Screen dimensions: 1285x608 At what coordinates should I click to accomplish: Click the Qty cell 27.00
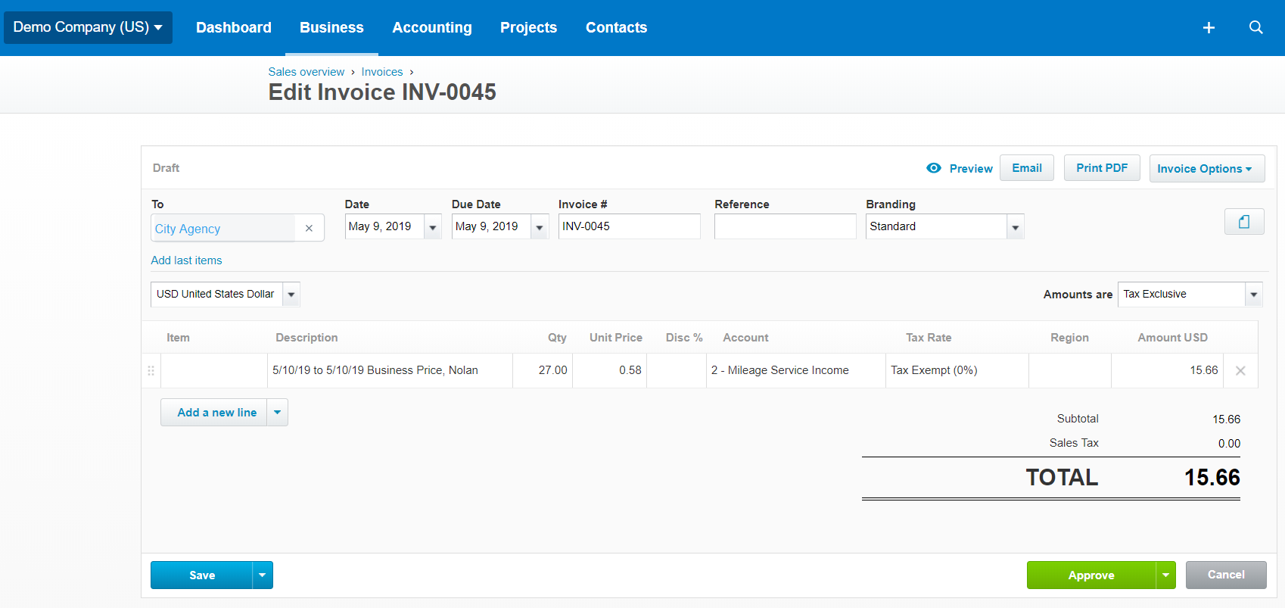(x=543, y=371)
